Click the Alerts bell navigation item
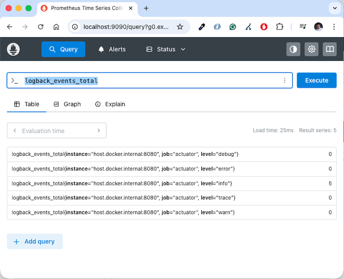Image resolution: width=344 pixels, height=279 pixels. [112, 49]
